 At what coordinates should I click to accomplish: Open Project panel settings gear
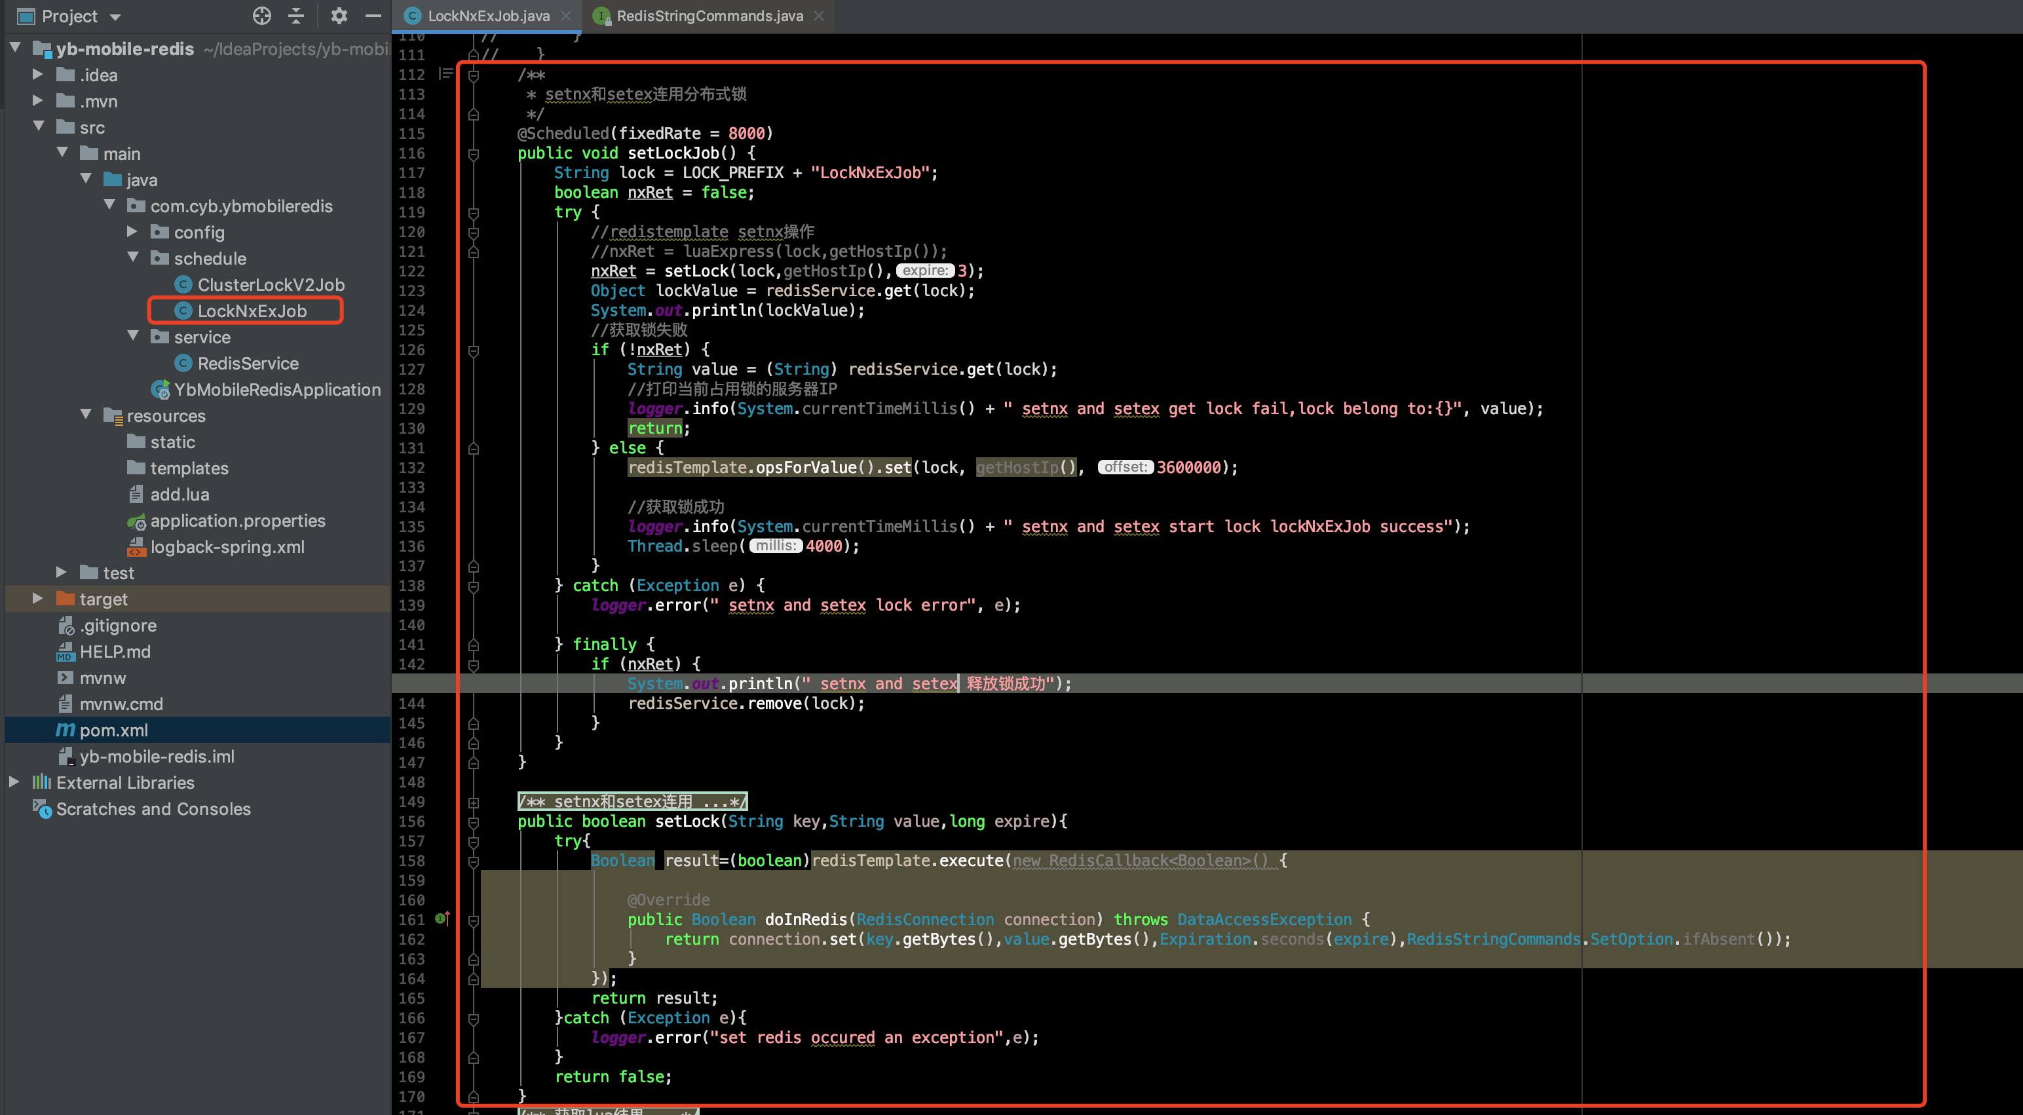[x=339, y=16]
